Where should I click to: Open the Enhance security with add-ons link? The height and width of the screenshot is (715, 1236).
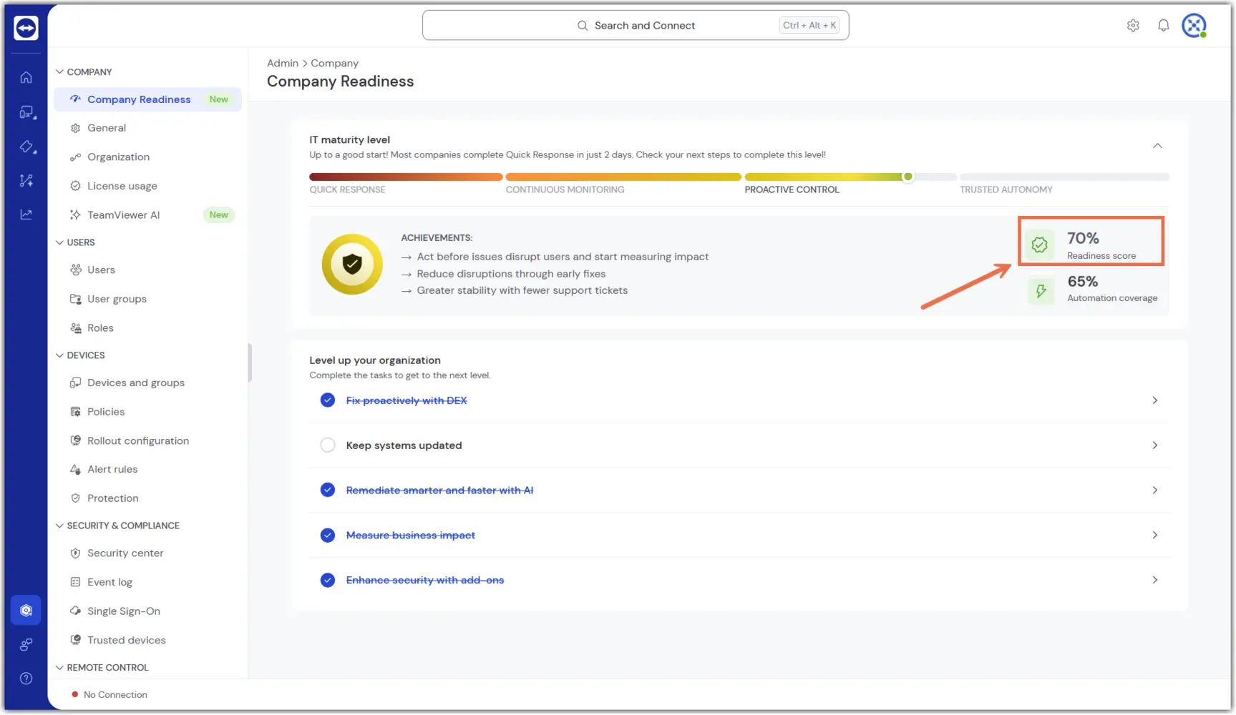click(x=425, y=580)
